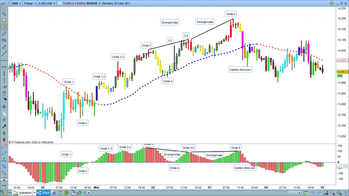This screenshot has width=349, height=196.
Task: Select the magnifier zoom tool in the left toolbar
Action: (4, 14)
